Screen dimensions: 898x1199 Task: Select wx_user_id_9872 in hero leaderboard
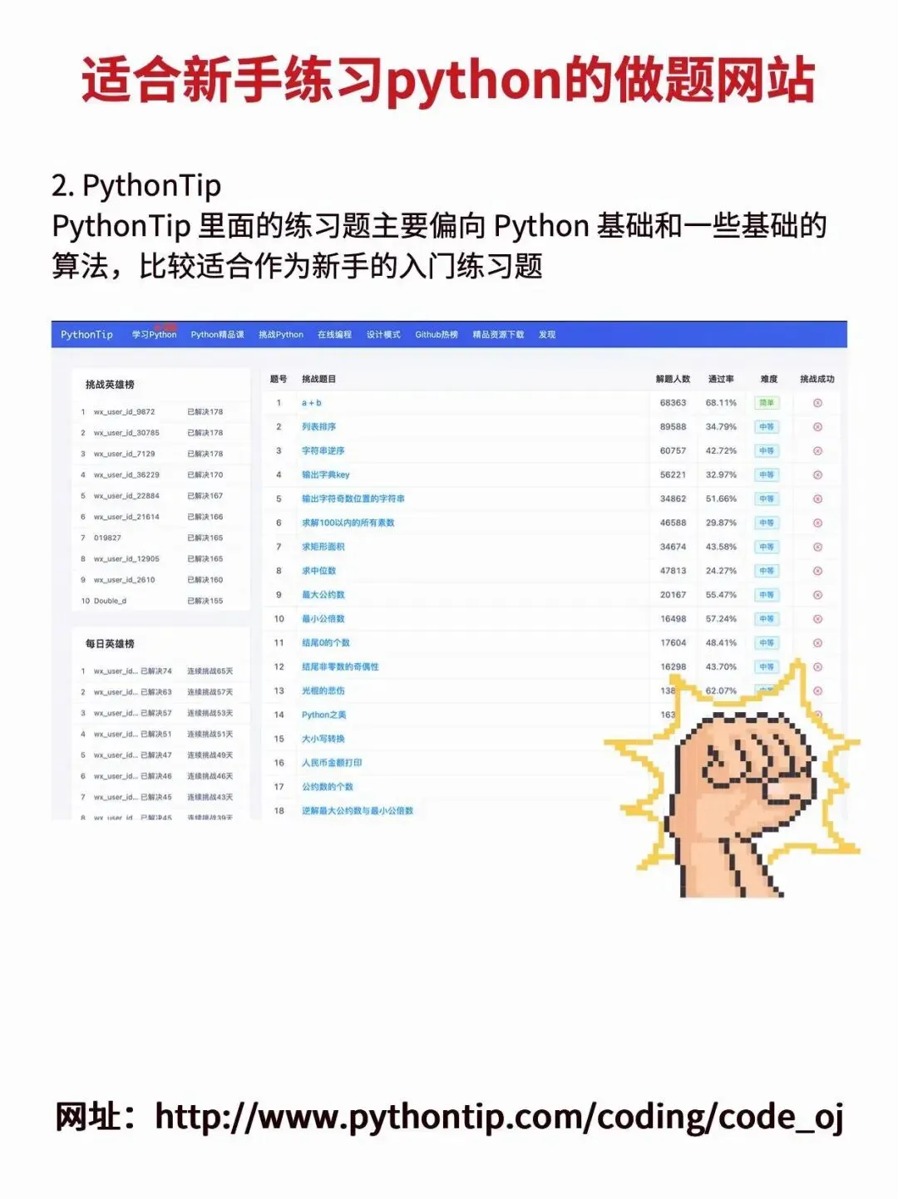124,412
